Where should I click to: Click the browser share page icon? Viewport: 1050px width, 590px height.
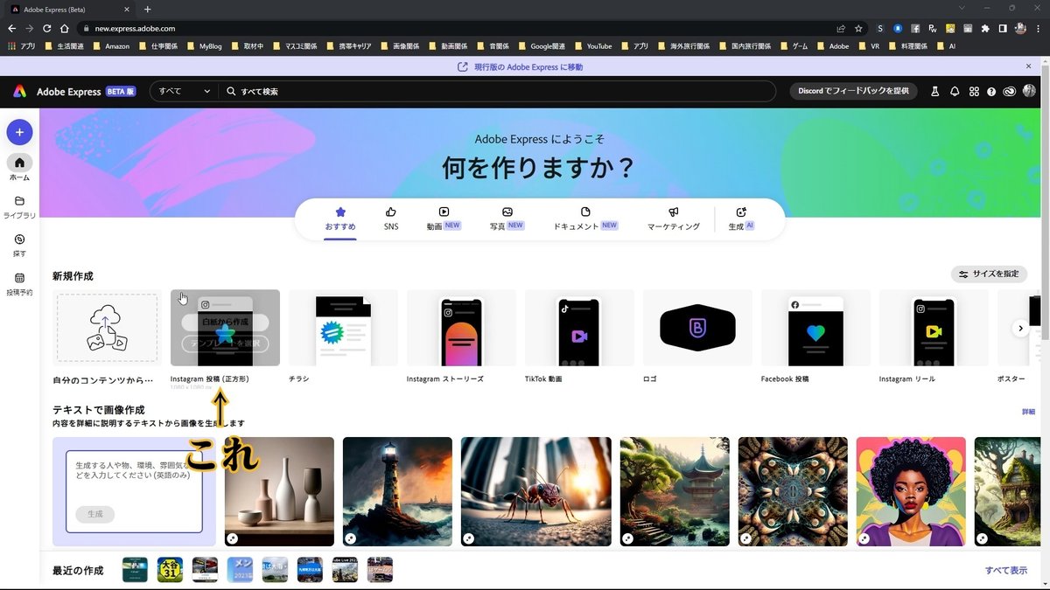tap(841, 28)
